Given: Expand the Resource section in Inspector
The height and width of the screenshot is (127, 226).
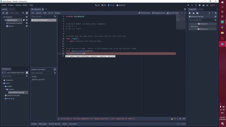Looking at the screenshot, I should [190, 26].
